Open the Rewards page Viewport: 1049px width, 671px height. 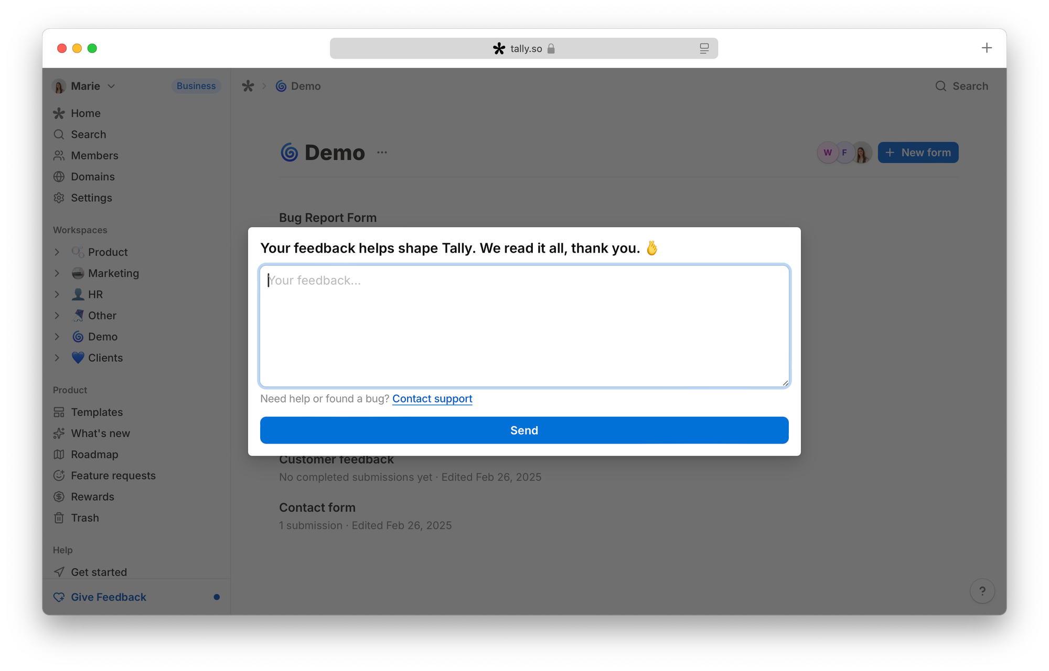coord(92,496)
